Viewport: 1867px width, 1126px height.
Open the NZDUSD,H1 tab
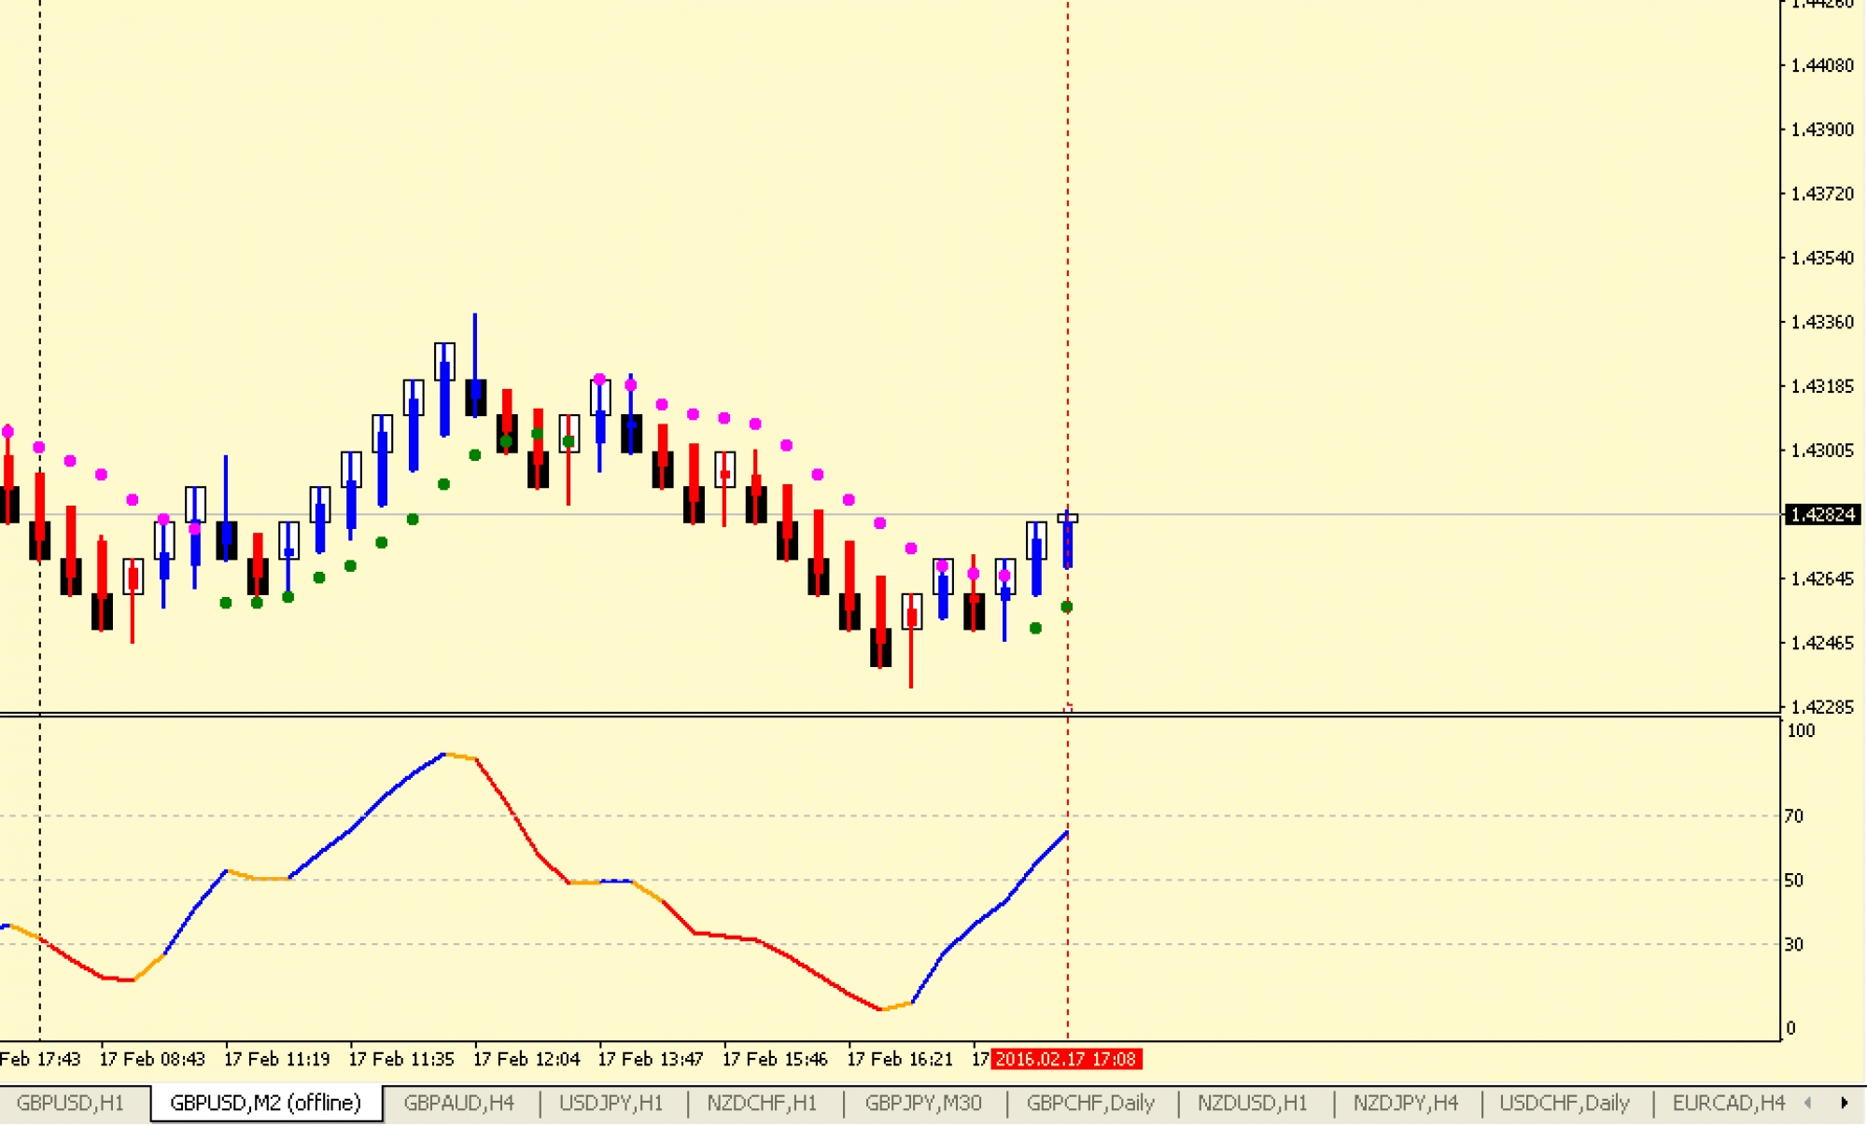point(1252,1104)
